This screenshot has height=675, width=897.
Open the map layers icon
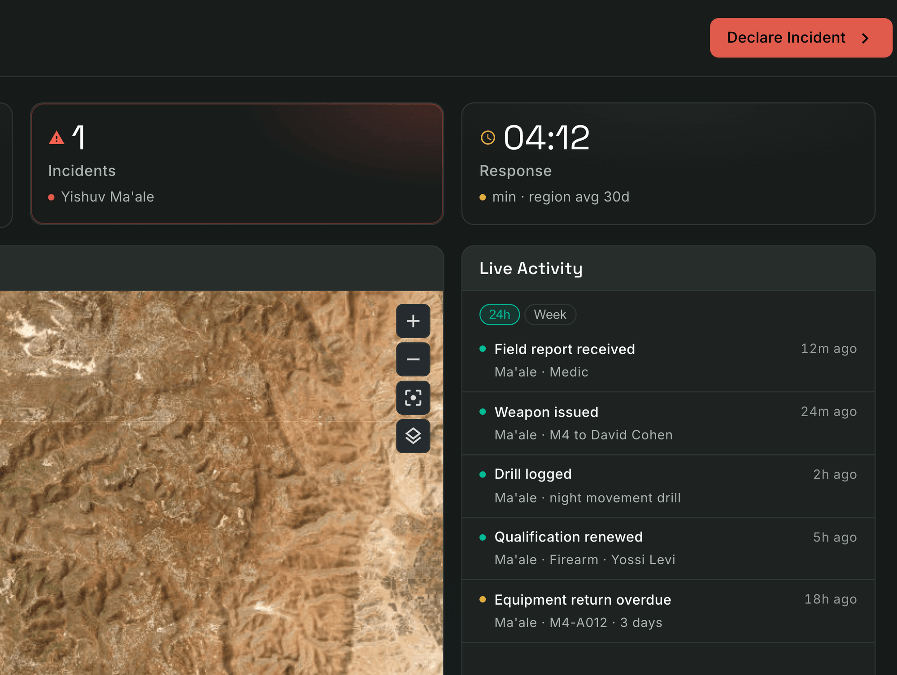[413, 436]
